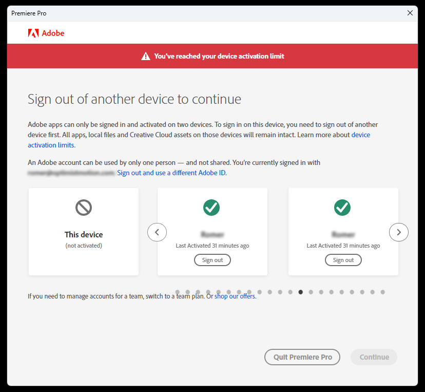Select the dot right after the active dot
Screen dimensions: 425x392
pyautogui.click(x=311, y=292)
